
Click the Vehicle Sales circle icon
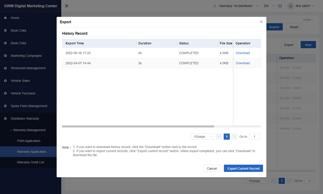(x=5, y=81)
